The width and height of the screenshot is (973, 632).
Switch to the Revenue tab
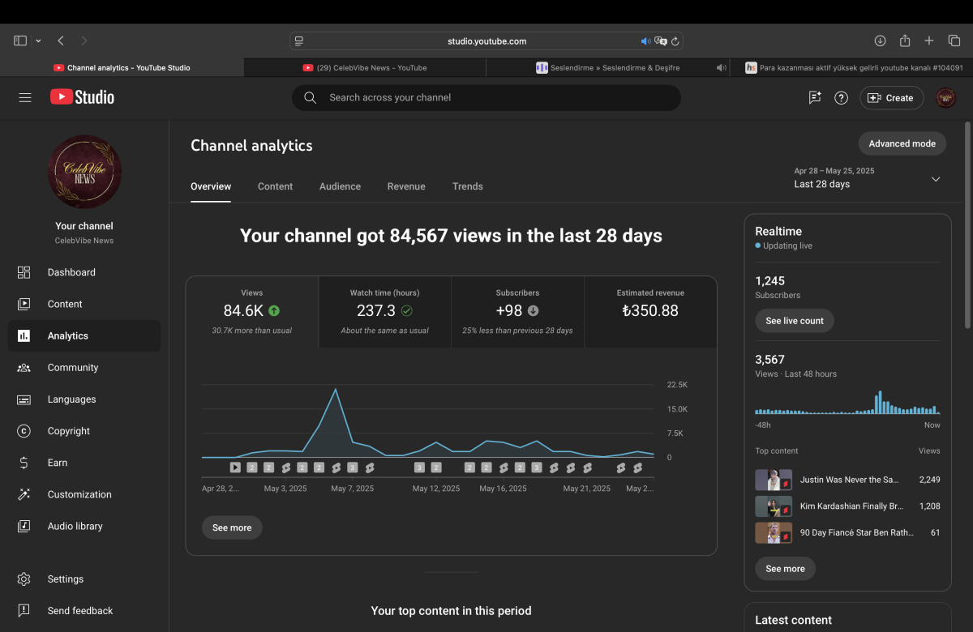(406, 186)
